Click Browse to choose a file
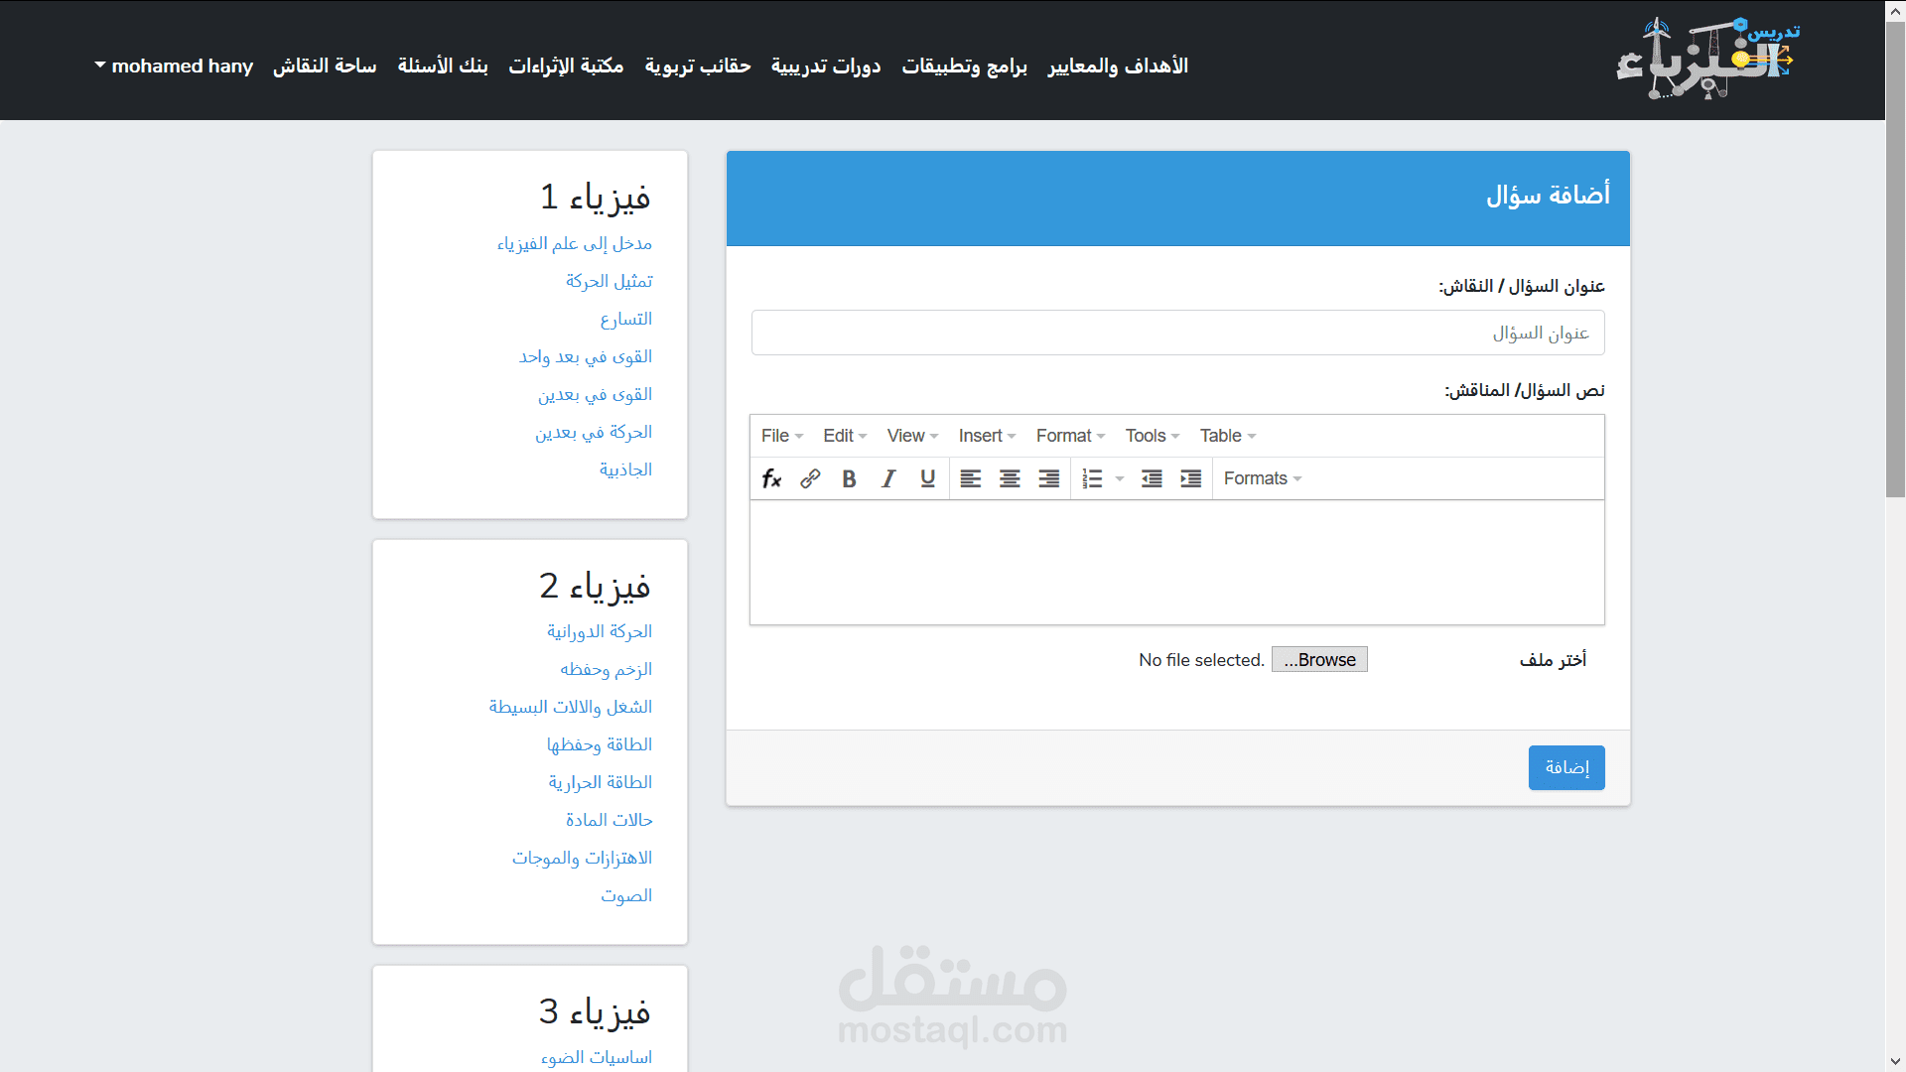The width and height of the screenshot is (1906, 1072). (x=1319, y=660)
